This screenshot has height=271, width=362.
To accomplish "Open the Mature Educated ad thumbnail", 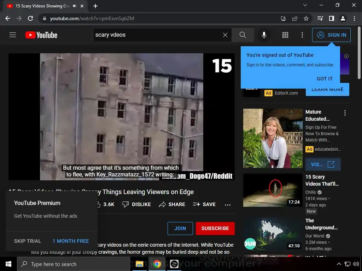I will click(x=273, y=138).
